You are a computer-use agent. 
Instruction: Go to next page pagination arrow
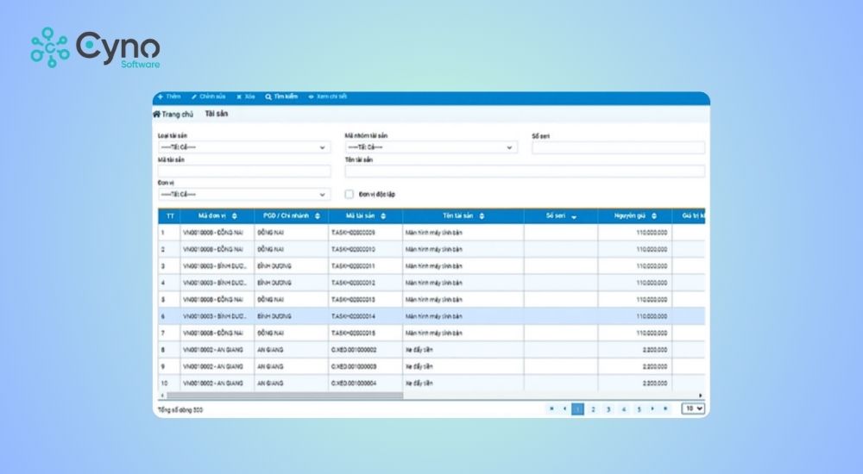[652, 409]
